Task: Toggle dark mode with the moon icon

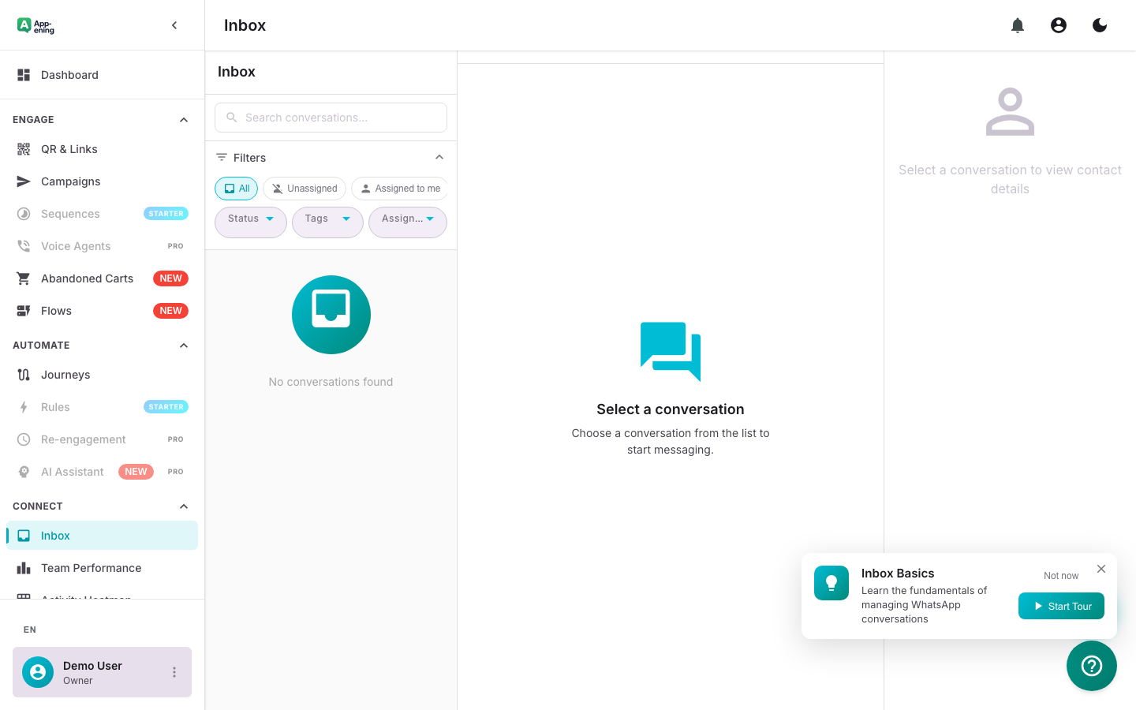Action: click(1099, 24)
